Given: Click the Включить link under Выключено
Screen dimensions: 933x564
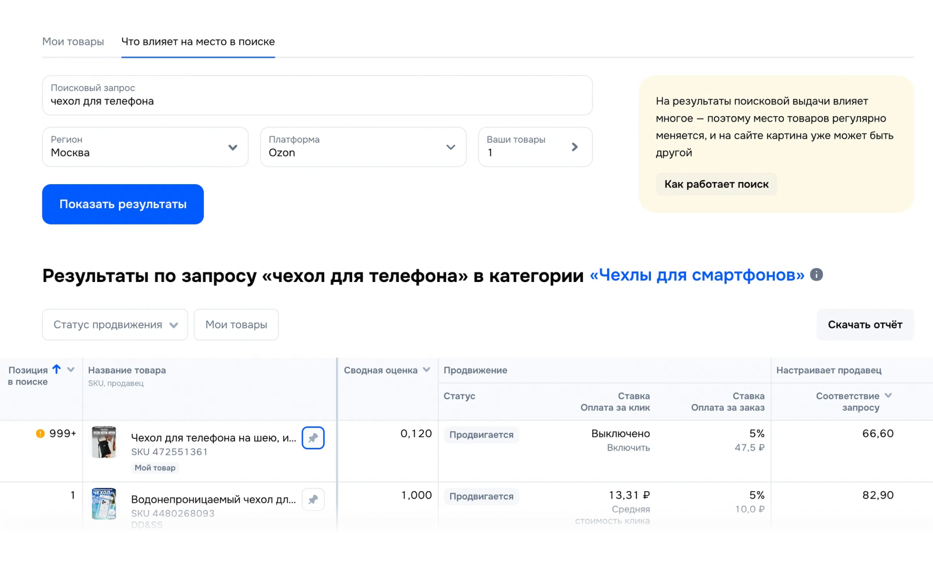Looking at the screenshot, I should [628, 448].
